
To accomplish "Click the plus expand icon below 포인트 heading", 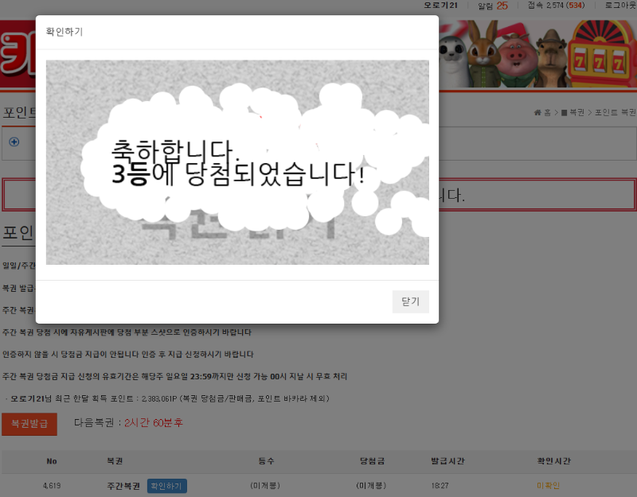I will (14, 142).
